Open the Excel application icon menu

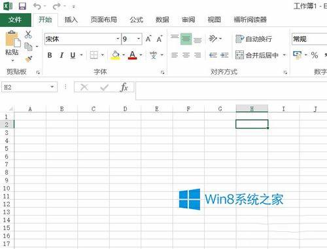(x=8, y=6)
